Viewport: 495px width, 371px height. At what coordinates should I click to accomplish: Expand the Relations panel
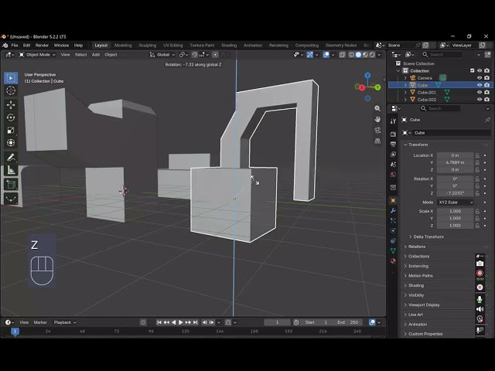[x=415, y=247]
